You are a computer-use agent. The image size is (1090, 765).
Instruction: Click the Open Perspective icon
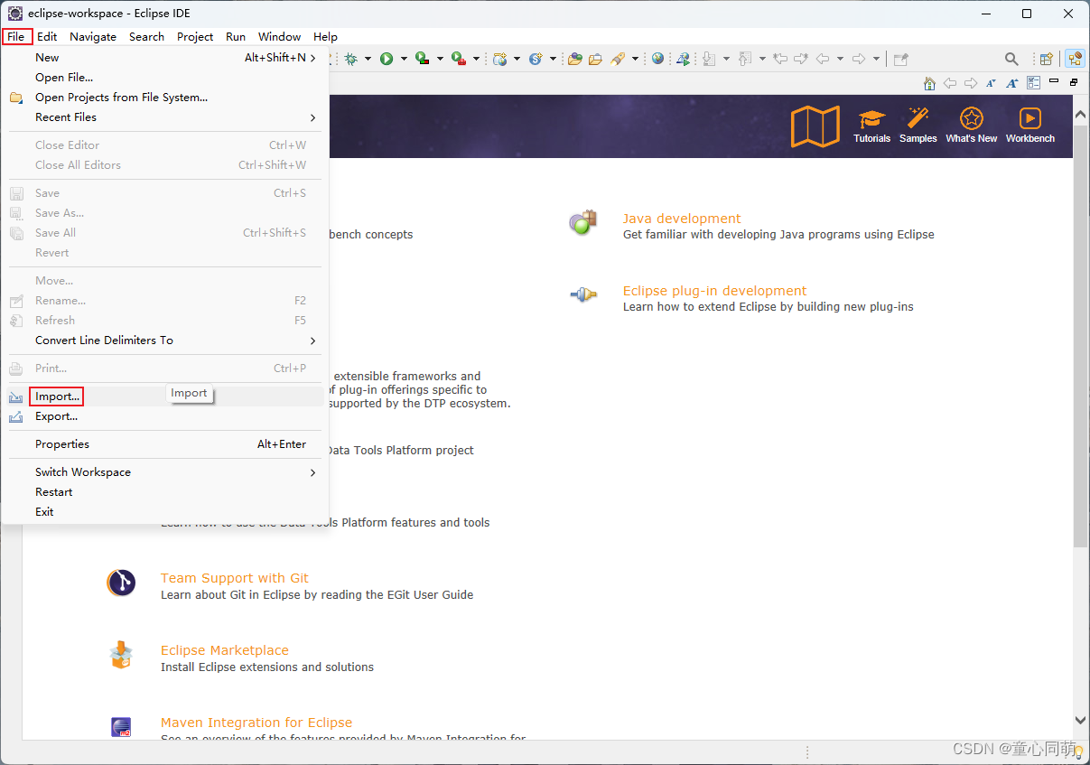(x=1047, y=59)
